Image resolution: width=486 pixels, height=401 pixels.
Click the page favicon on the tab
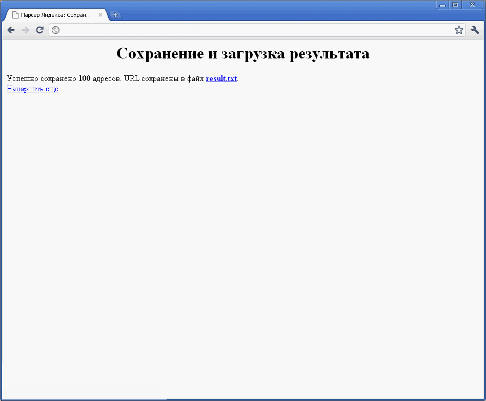tap(15, 15)
